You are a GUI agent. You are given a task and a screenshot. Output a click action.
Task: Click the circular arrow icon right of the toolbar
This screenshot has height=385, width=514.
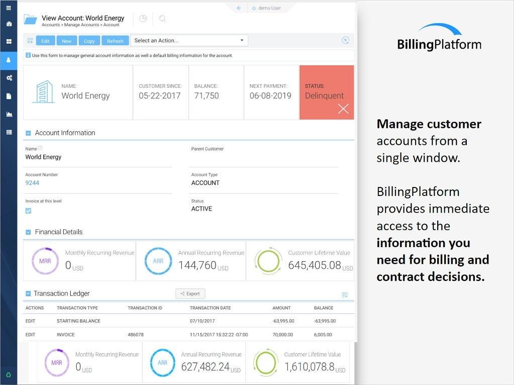coord(345,40)
